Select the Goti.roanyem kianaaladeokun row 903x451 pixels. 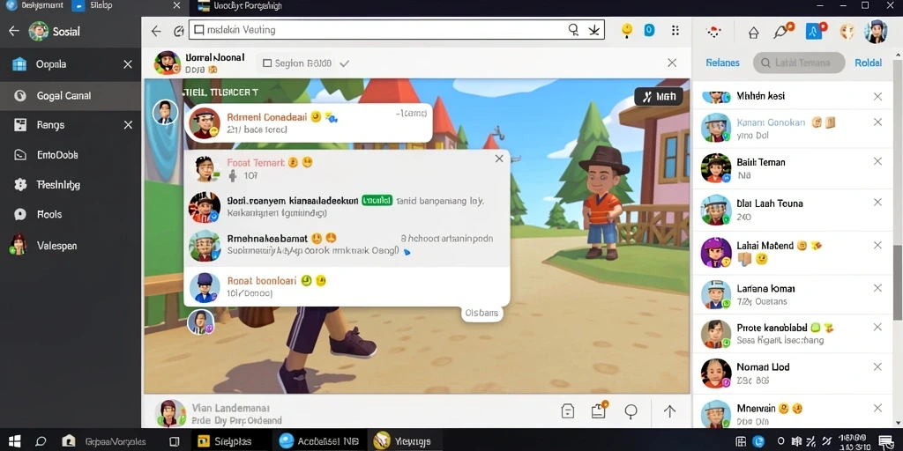tap(347, 206)
